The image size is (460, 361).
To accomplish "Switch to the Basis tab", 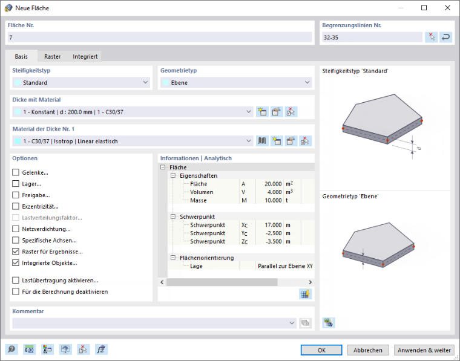I will point(21,56).
